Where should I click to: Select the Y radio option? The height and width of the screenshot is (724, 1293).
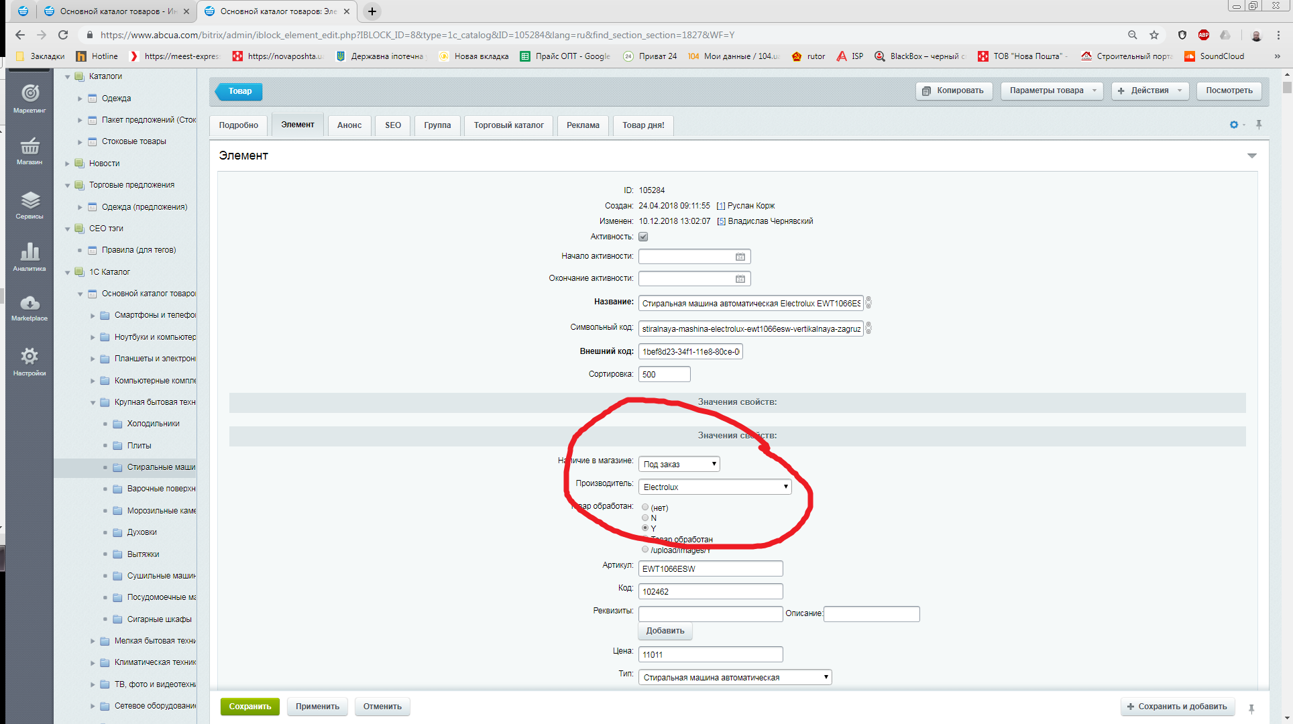[x=645, y=528]
